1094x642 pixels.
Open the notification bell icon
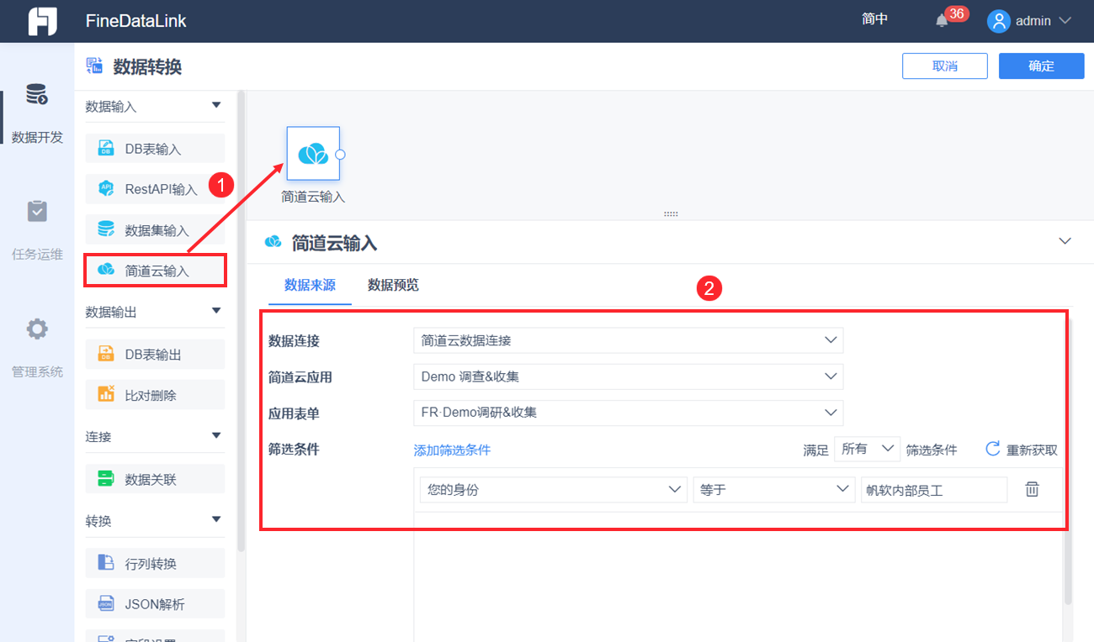pos(942,21)
